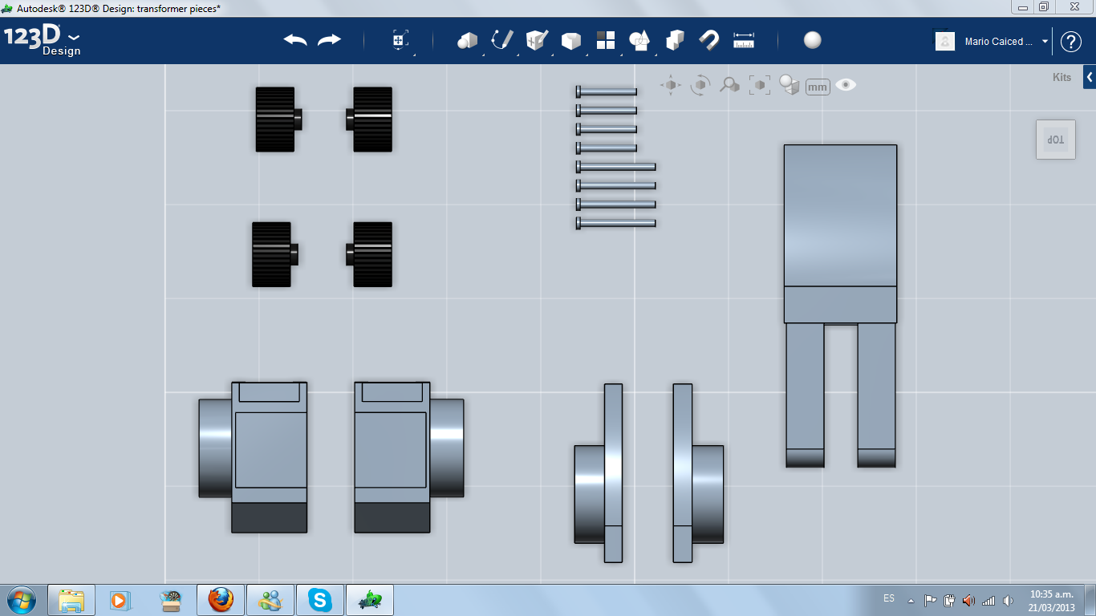
Task: Undo the last action
Action: pyautogui.click(x=295, y=40)
